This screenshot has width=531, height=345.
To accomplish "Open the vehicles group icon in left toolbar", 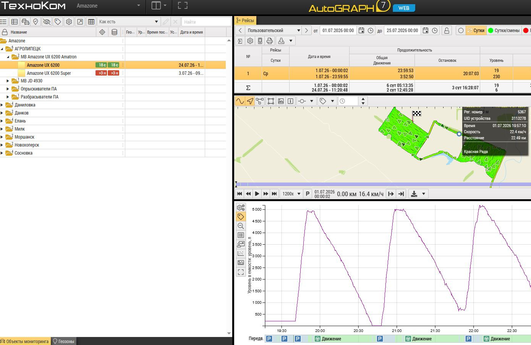I will tap(25, 22).
